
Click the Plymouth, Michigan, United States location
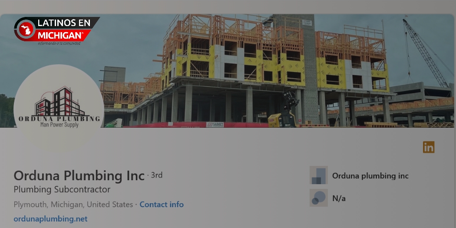[73, 205]
